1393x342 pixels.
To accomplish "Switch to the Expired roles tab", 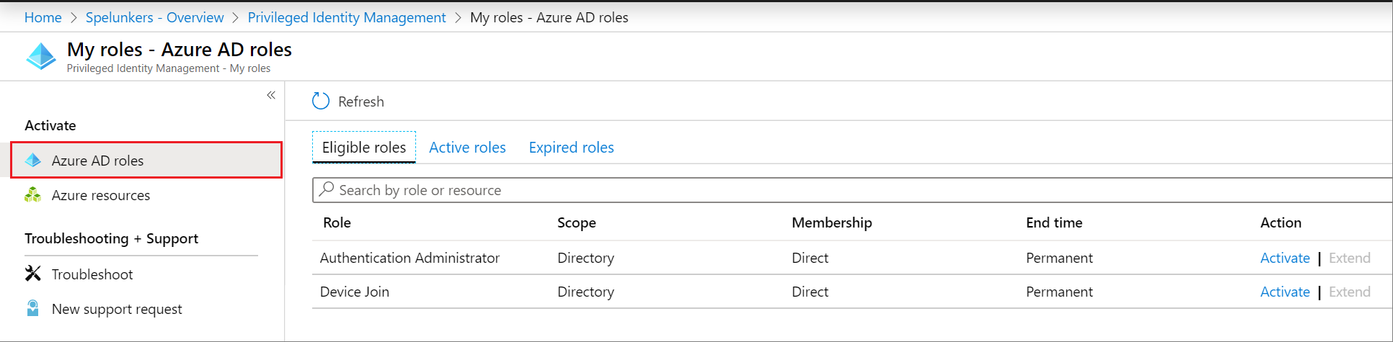I will (571, 148).
